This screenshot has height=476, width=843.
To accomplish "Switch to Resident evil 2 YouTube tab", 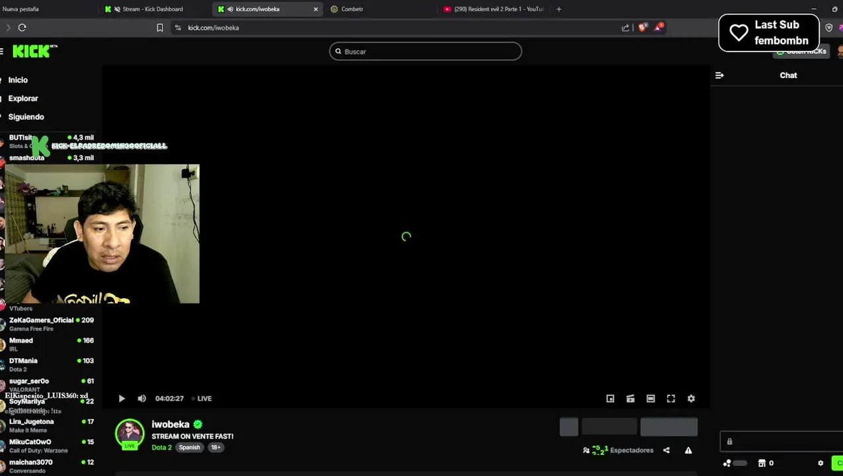I will pos(494,9).
